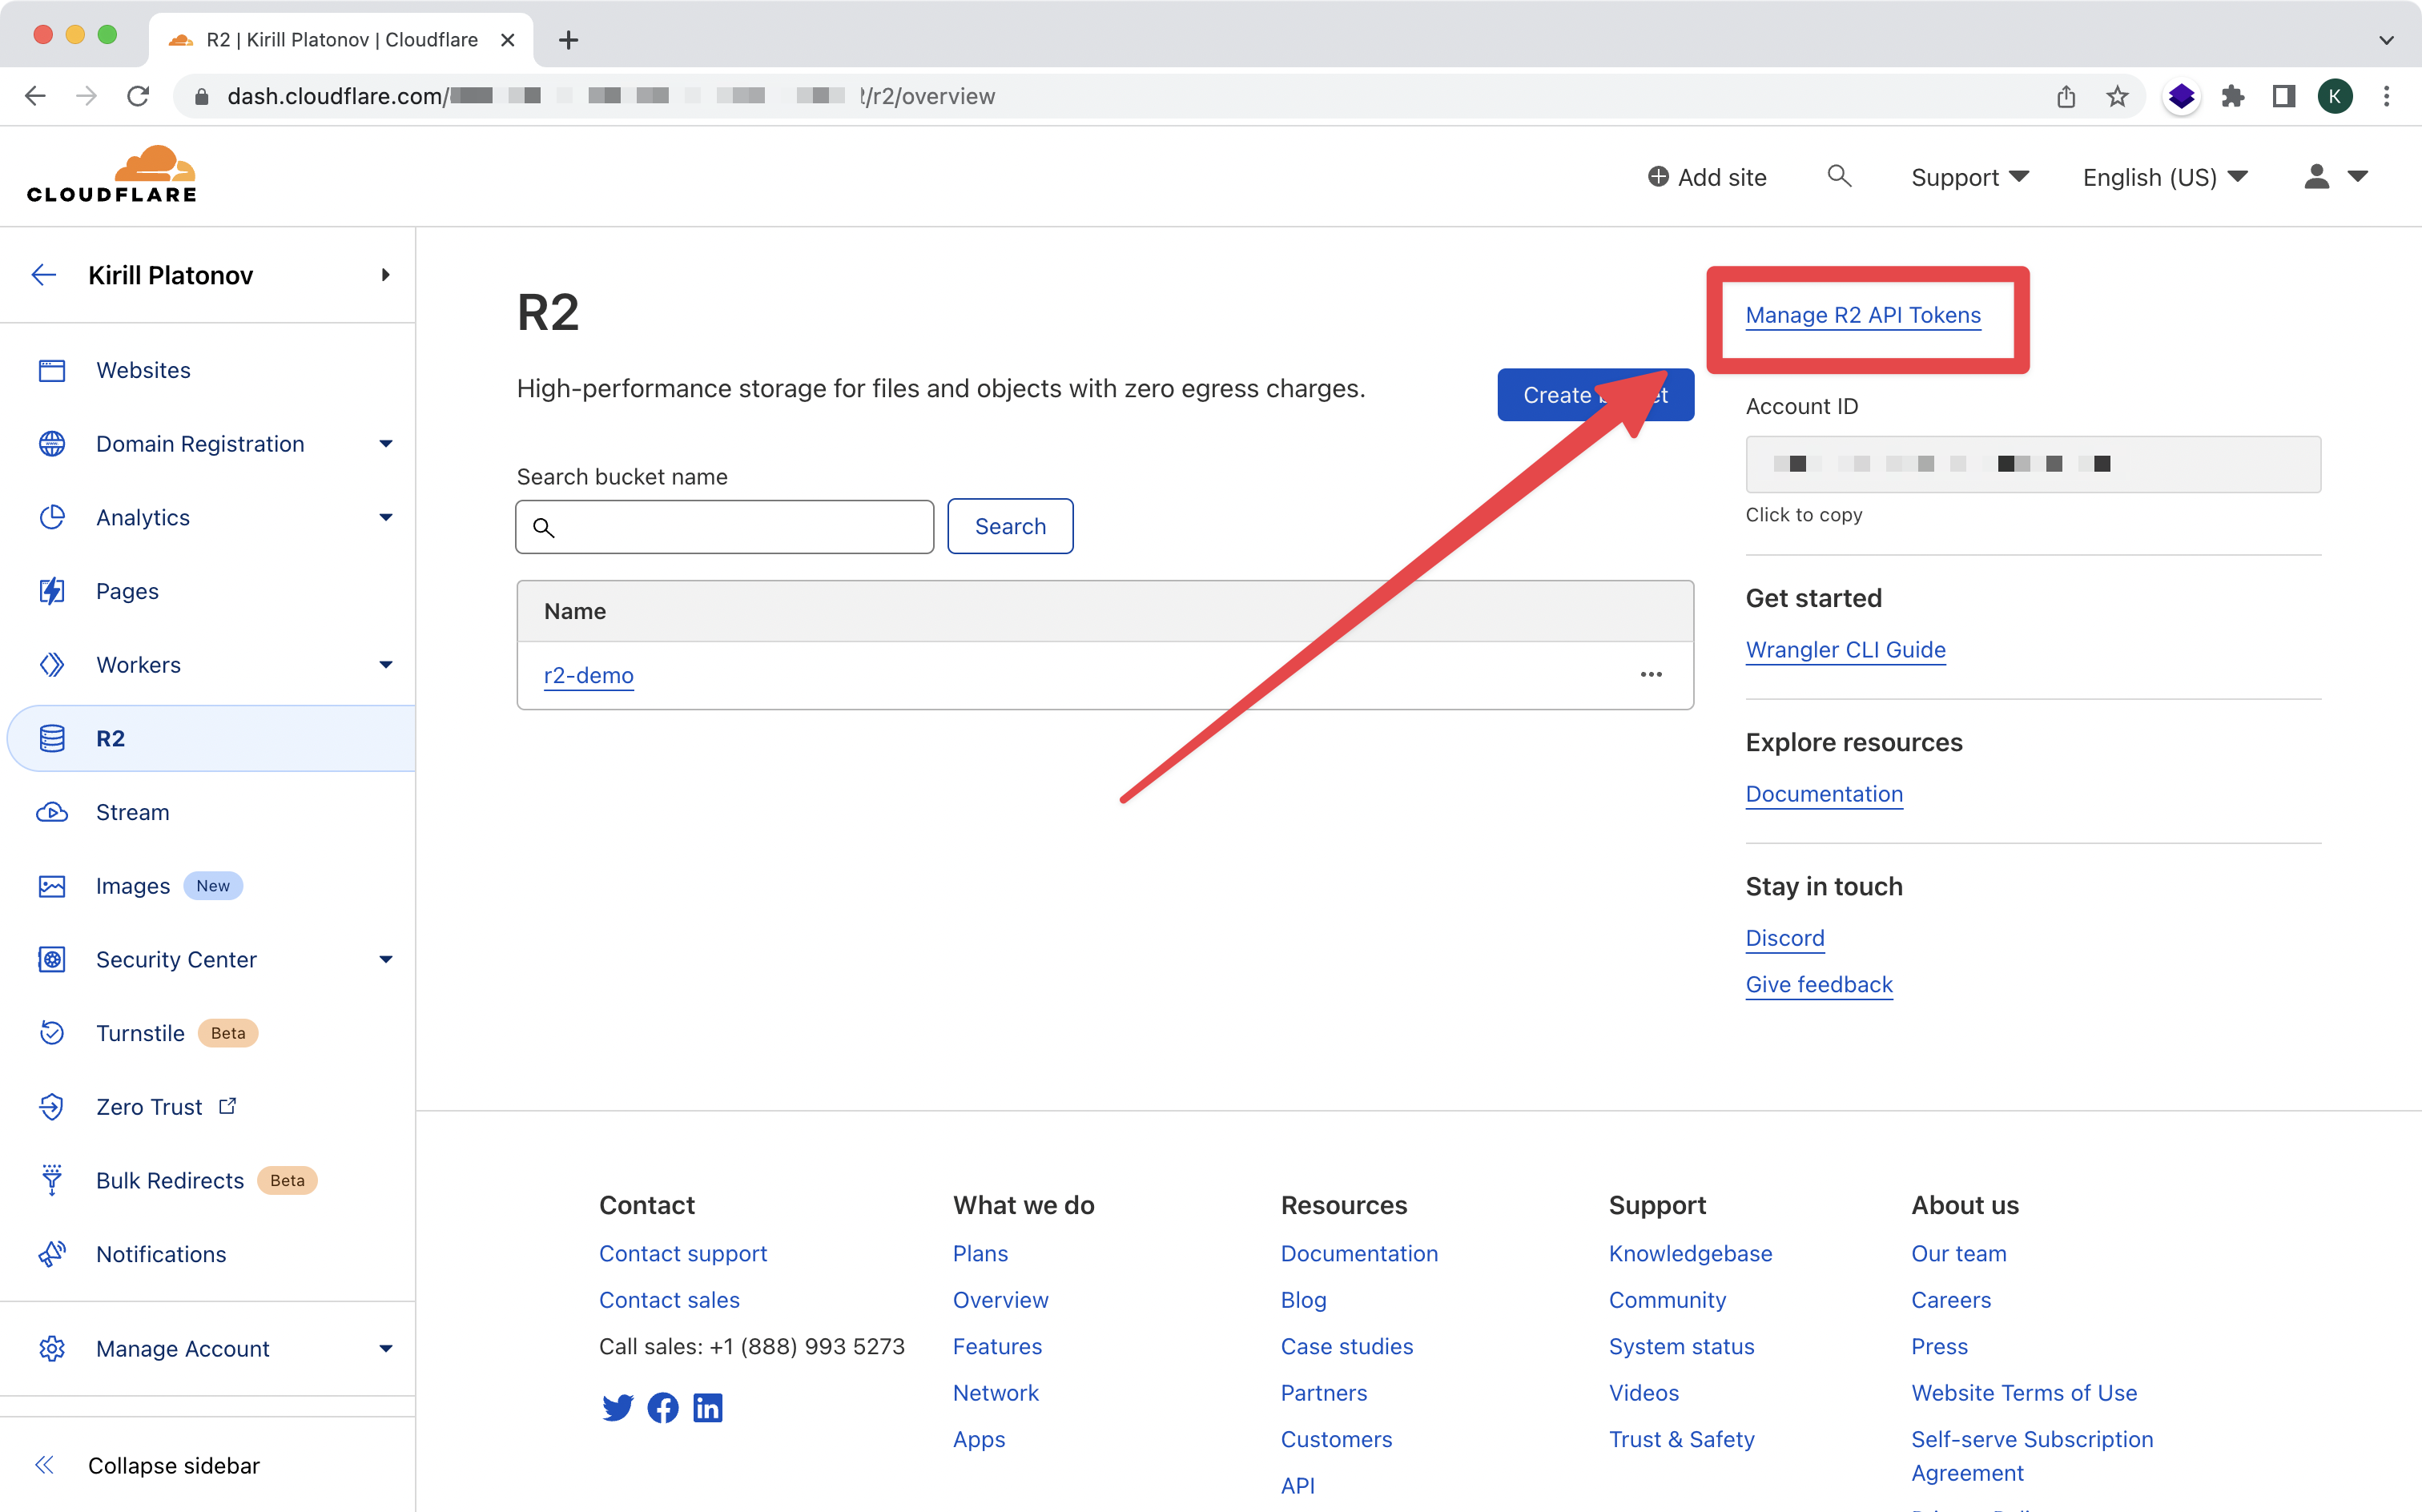The height and width of the screenshot is (1512, 2422).
Task: Select the Domain Registration globe icon
Action: pyautogui.click(x=52, y=444)
